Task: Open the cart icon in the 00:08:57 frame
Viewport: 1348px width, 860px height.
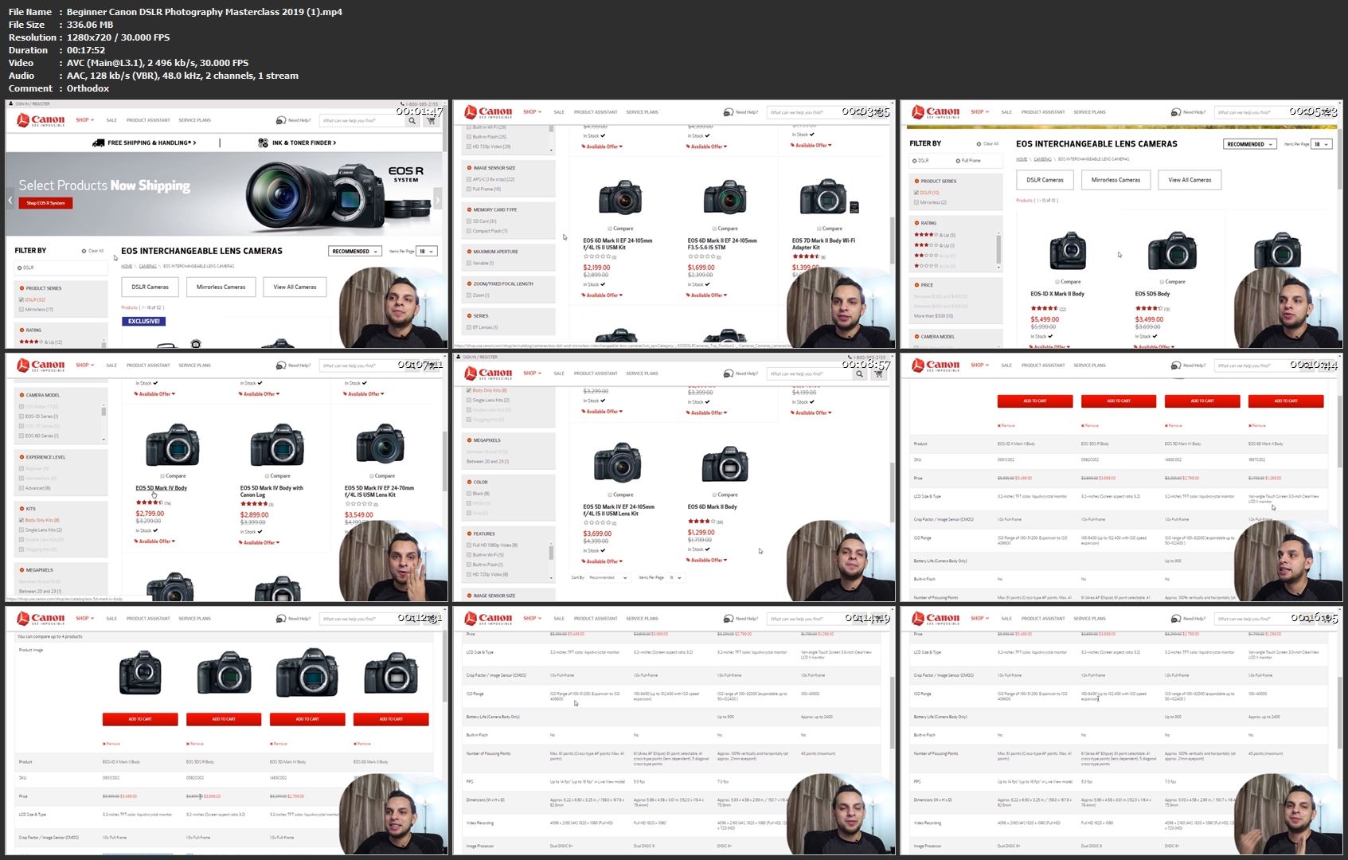Action: click(x=879, y=373)
